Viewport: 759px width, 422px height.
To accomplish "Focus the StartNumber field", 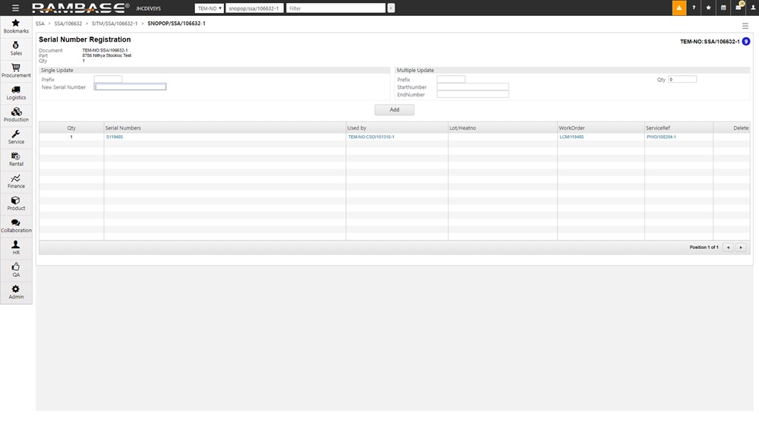I will pos(472,87).
